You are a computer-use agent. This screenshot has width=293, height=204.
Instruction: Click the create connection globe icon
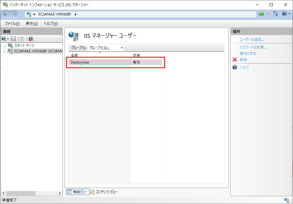3,39
